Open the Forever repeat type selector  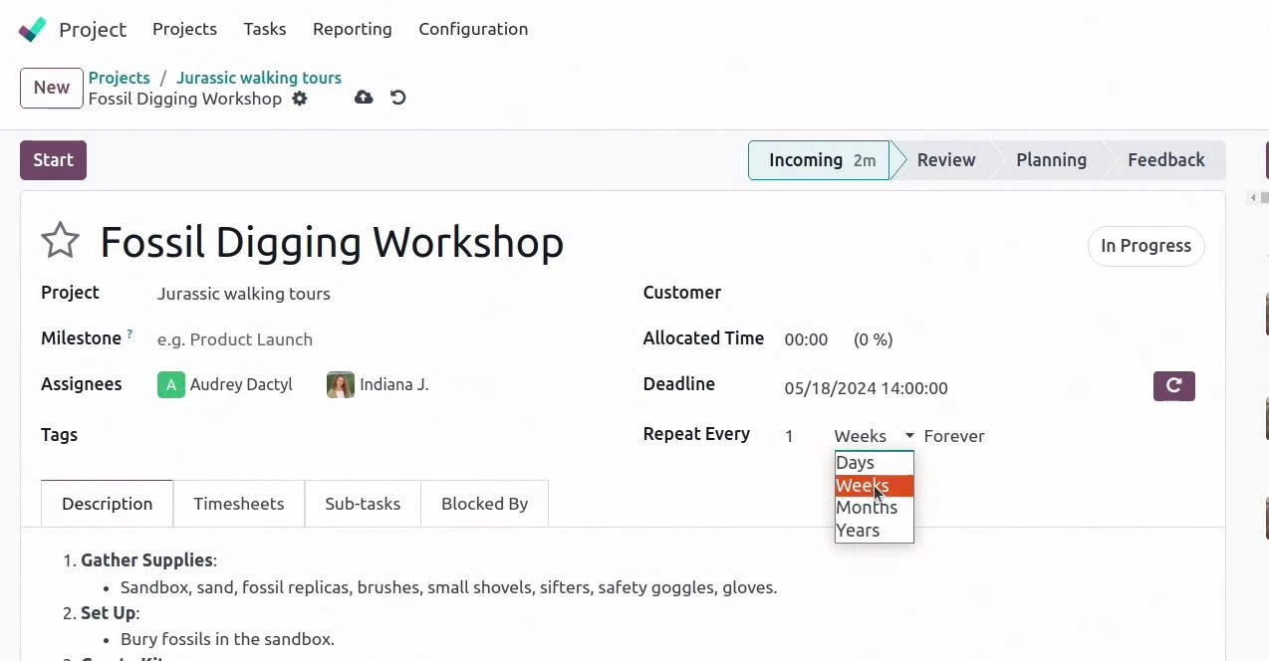coord(953,436)
